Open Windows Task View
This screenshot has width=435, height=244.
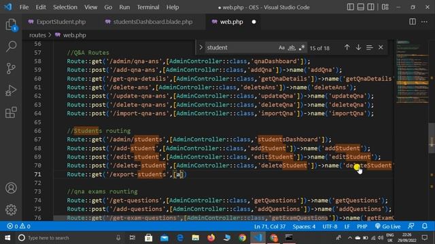point(133,238)
